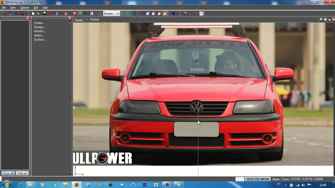Screen dimensions: 335x188
Task: Open the Help menu
Action: 45,8
